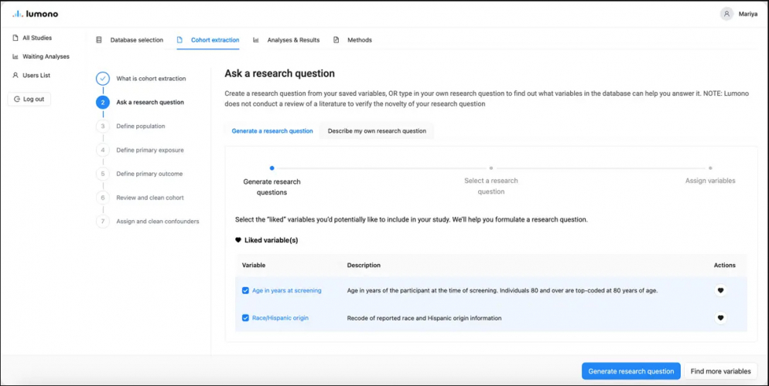769x386 pixels.
Task: Click Assign variables progress dot
Action: click(x=710, y=168)
